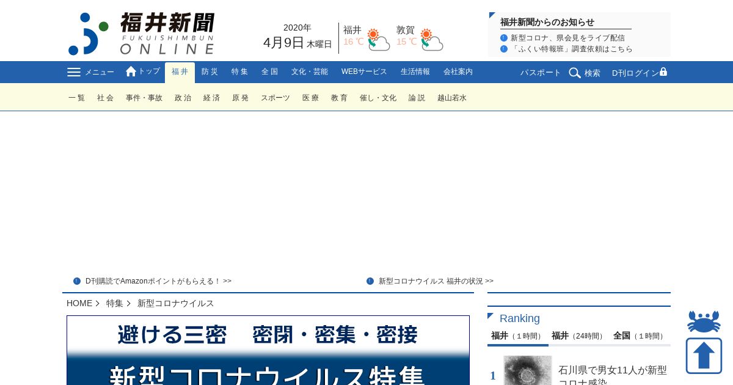The height and width of the screenshot is (385, 733).
Task: Click the bullet icon beside 「ふくい特報班」調査依頼
Action: (x=504, y=49)
